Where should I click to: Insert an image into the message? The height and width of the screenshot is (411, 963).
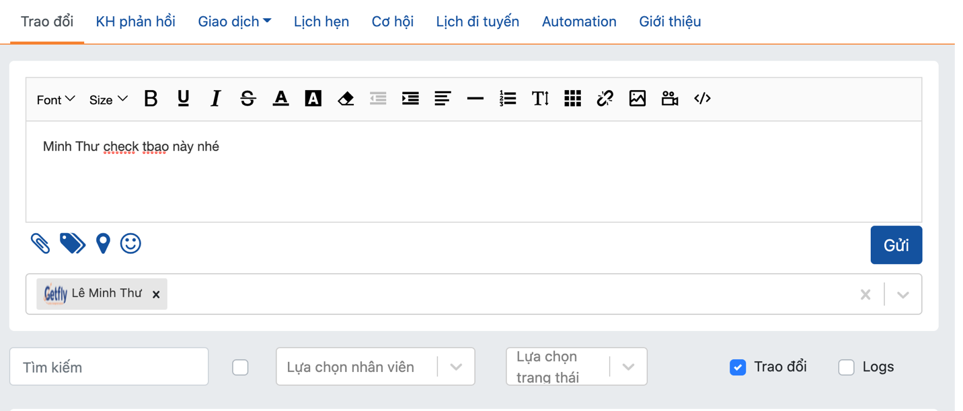pos(637,99)
